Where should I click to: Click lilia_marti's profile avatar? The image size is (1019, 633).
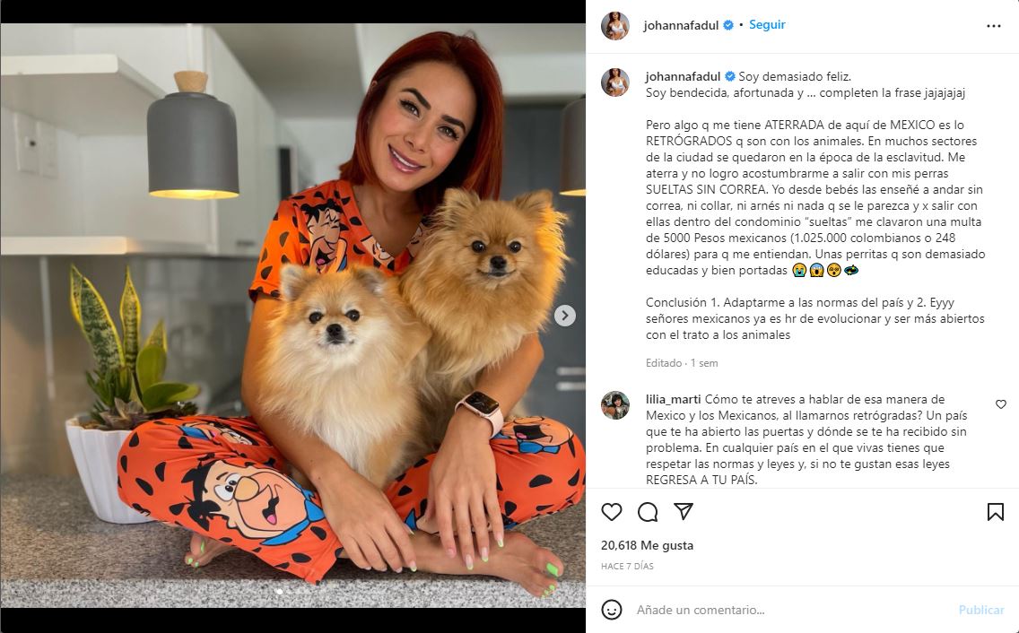click(x=614, y=405)
